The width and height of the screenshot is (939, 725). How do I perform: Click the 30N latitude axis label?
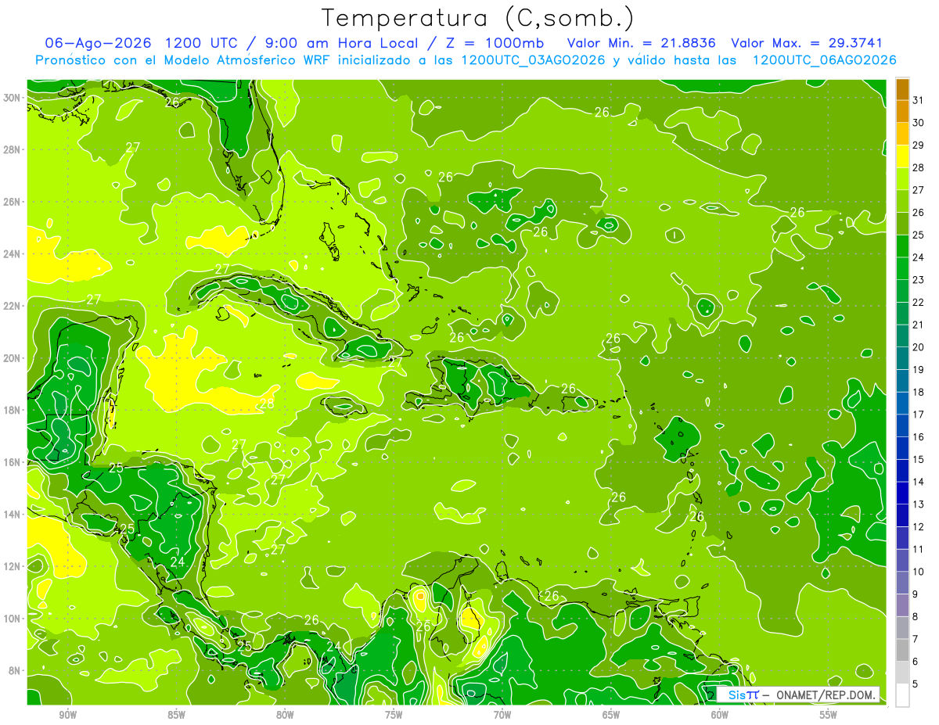point(13,98)
